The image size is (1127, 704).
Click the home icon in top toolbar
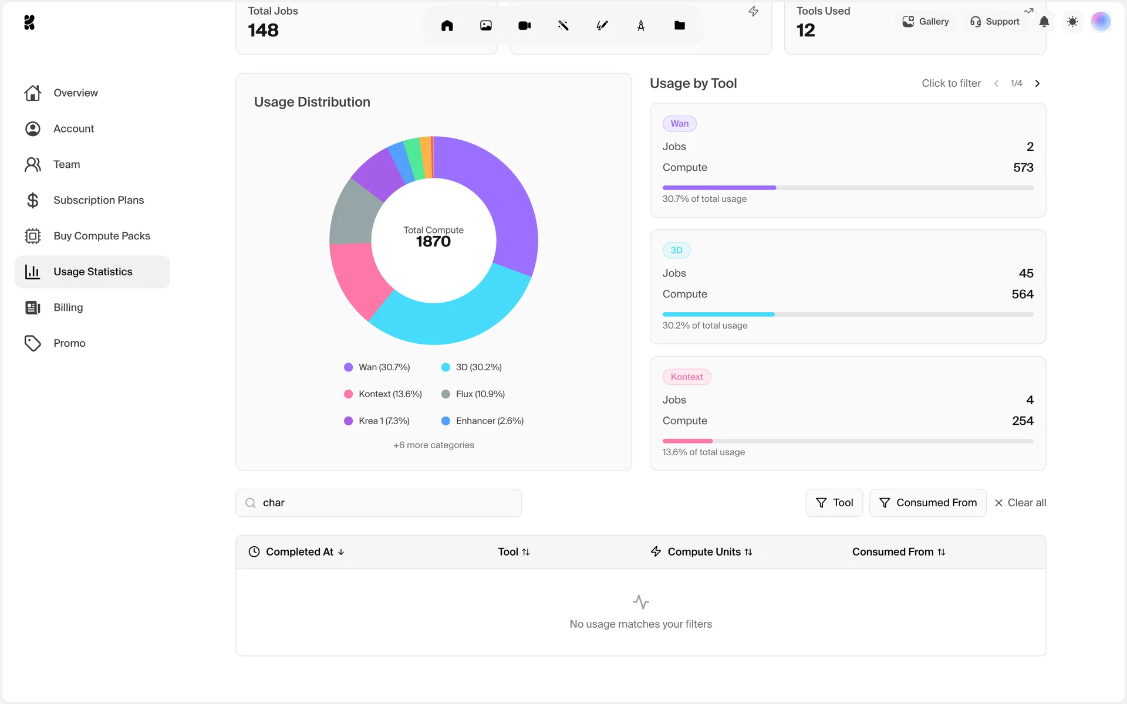click(447, 26)
